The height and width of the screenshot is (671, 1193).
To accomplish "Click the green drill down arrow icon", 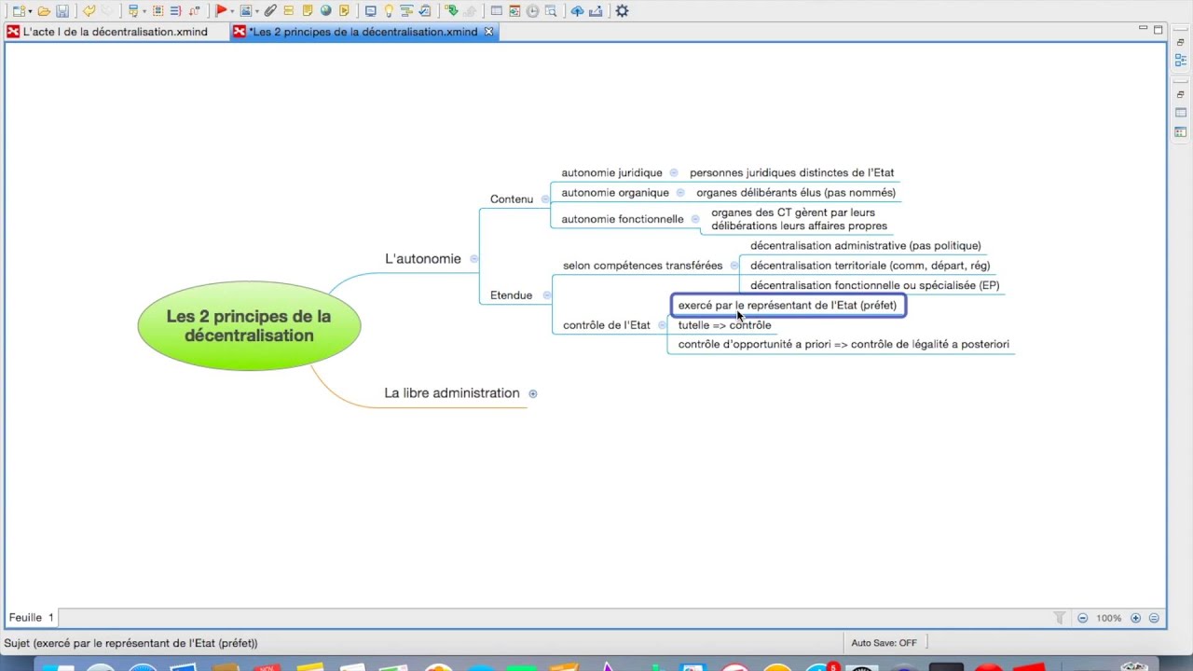I will 451,11.
